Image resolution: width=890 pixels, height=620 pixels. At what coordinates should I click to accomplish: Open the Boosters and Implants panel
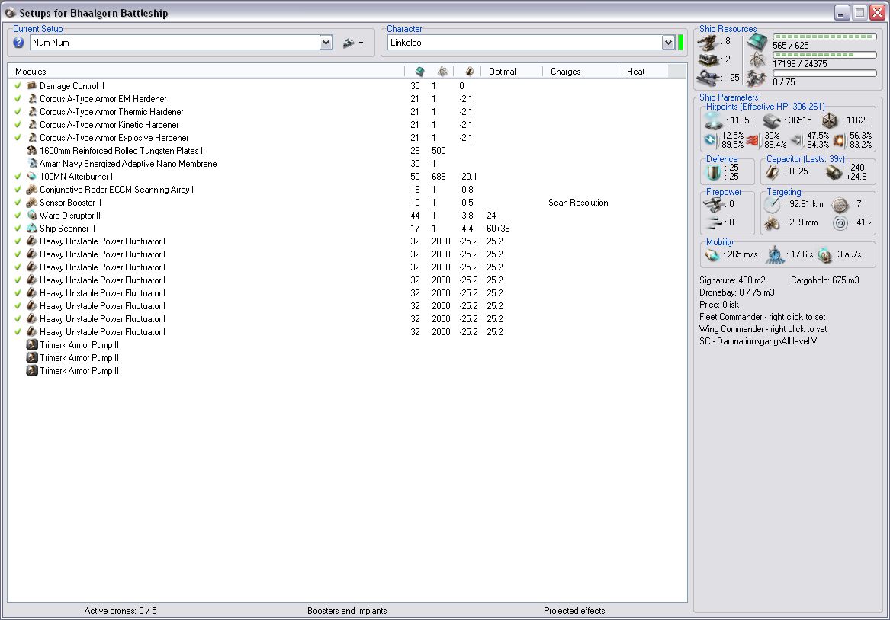347,611
